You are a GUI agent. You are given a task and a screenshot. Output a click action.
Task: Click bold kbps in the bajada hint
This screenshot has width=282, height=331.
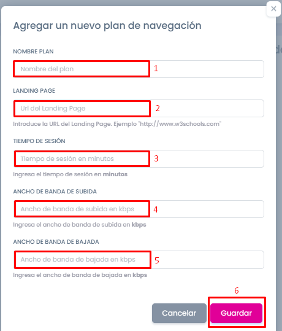pos(140,275)
